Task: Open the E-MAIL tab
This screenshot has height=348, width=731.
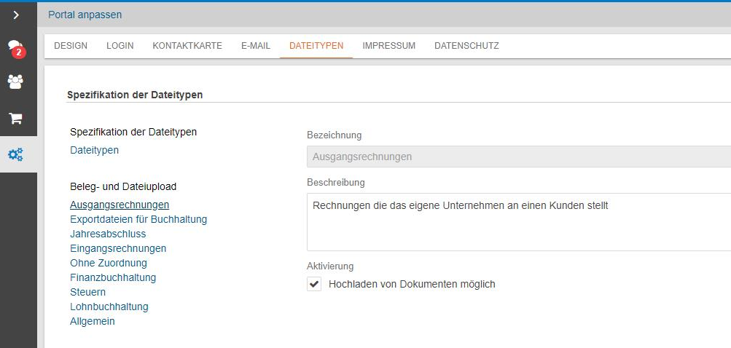Action: coord(256,46)
